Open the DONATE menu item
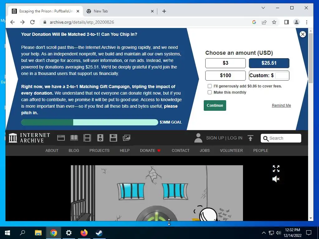319x239 pixels. [x=150, y=151]
